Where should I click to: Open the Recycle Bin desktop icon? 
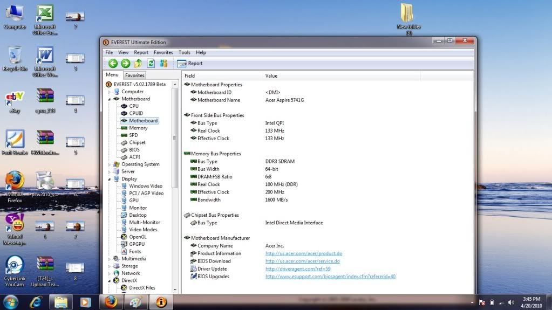click(15, 58)
